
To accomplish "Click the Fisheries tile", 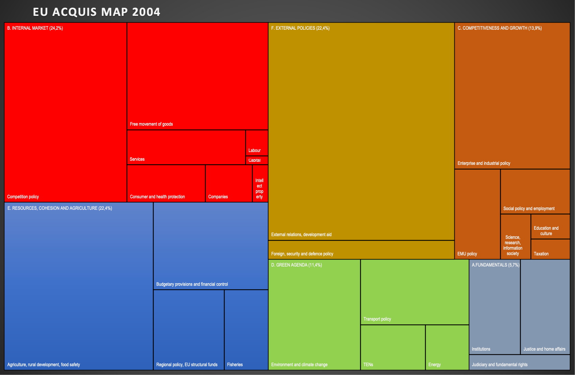I will [246, 329].
